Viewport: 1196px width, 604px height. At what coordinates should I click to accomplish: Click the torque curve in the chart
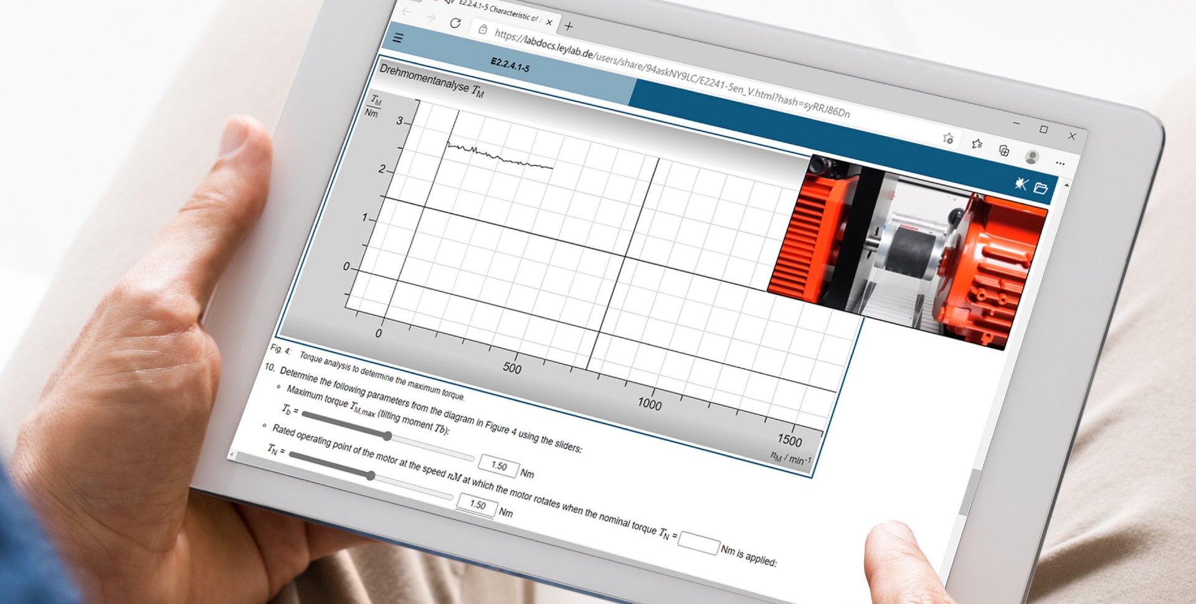pyautogui.click(x=500, y=157)
